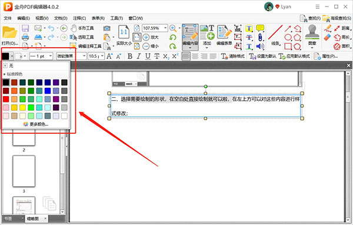Print the document using the printer icon
Image resolution: width=353 pixels, height=225 pixels.
pyautogui.click(x=25, y=37)
